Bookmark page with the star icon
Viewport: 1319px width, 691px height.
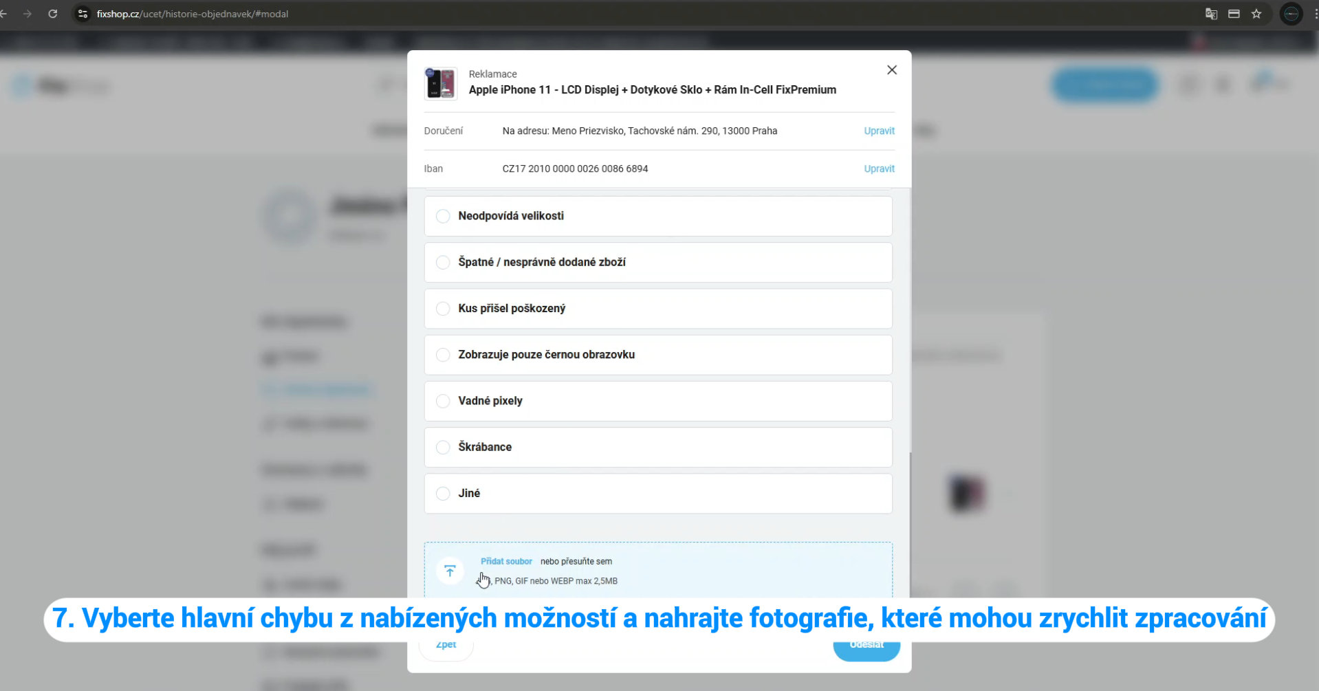[x=1256, y=14]
